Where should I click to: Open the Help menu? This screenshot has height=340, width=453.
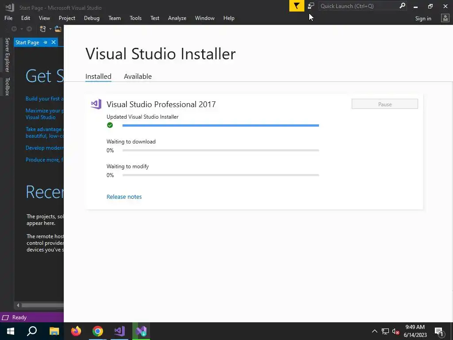[229, 18]
